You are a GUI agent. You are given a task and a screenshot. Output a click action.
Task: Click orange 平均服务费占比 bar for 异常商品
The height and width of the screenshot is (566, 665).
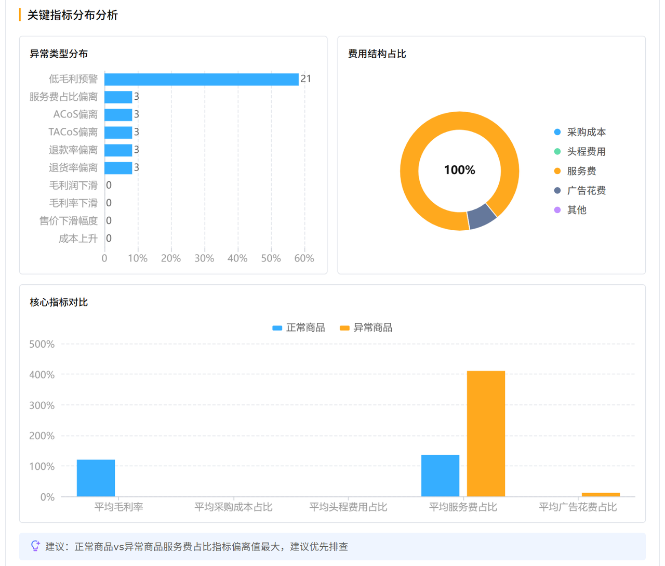486,434
